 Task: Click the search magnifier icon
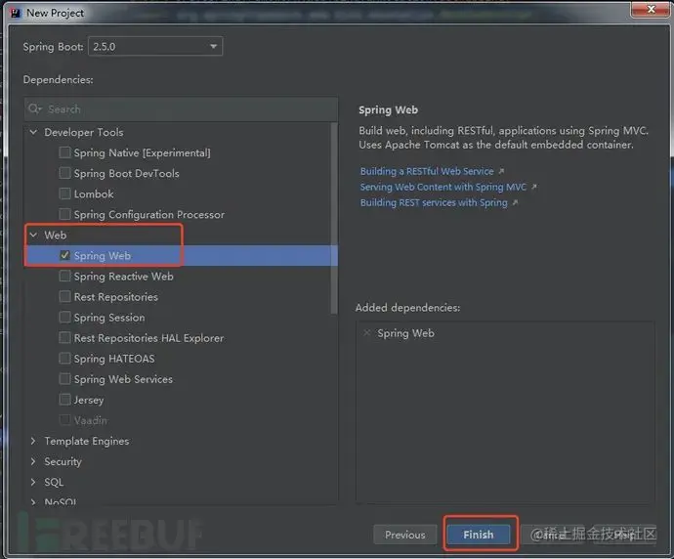pos(34,108)
